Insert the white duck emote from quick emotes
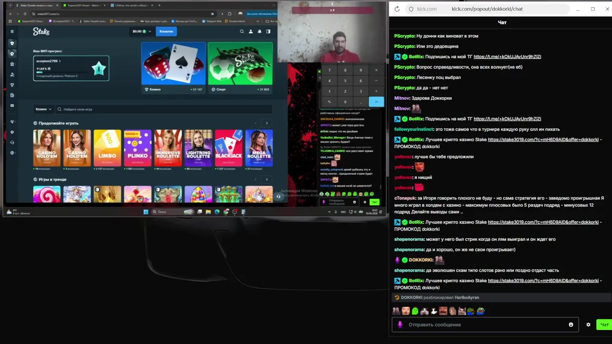 434,311
